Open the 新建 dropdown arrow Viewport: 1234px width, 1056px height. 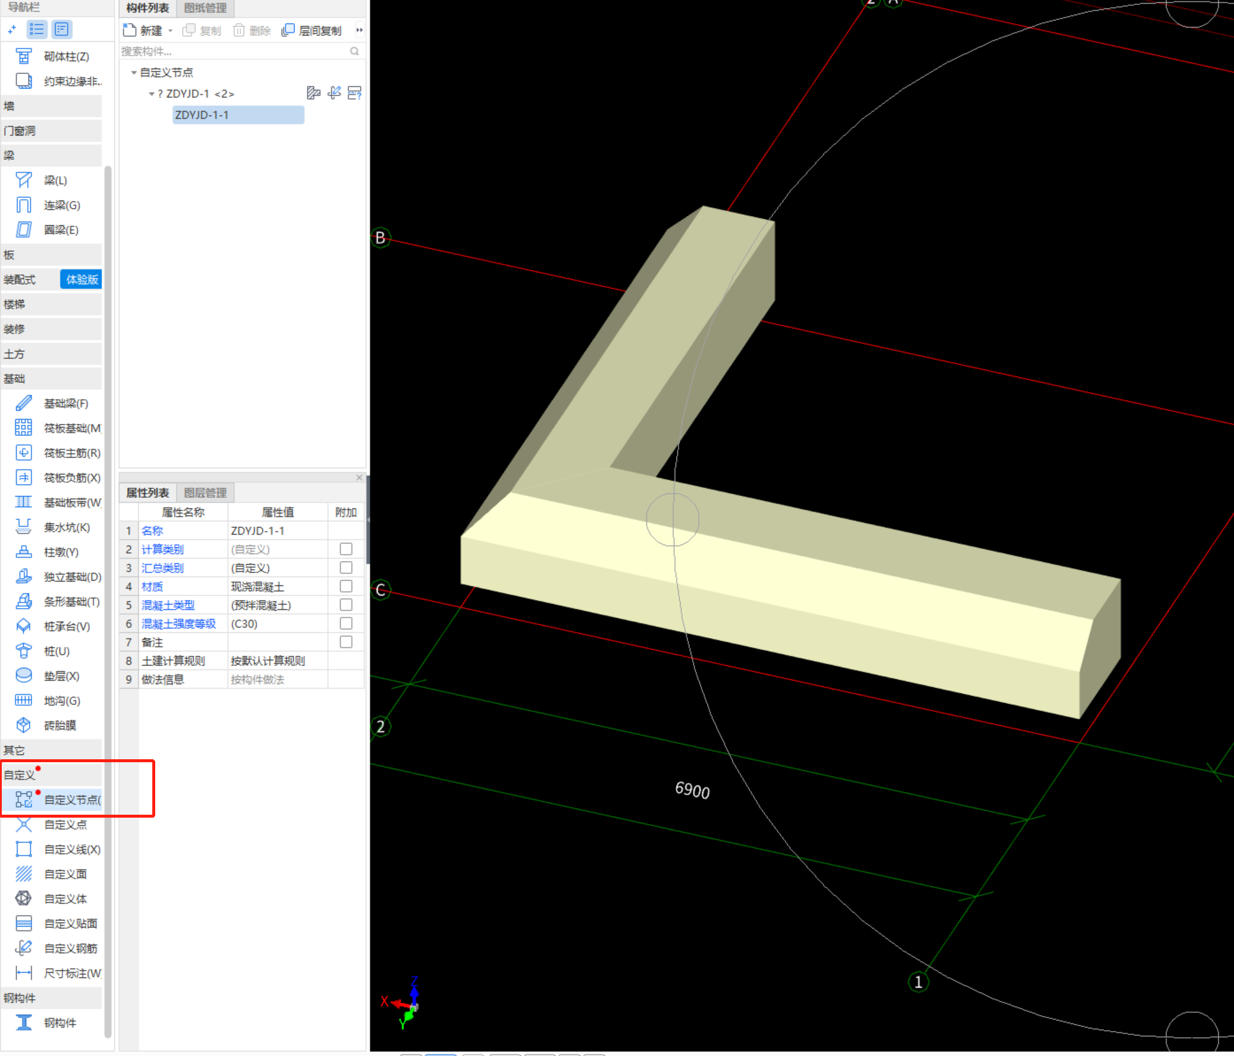[171, 30]
